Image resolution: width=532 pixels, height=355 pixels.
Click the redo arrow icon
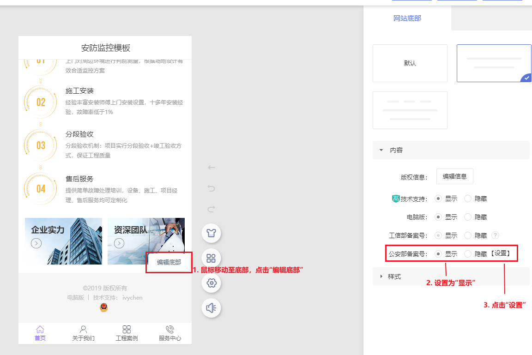212,209
